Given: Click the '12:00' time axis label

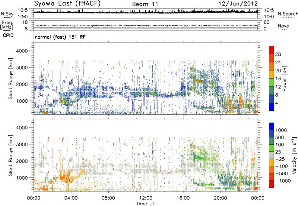Looking at the screenshot, I should (x=146, y=198).
